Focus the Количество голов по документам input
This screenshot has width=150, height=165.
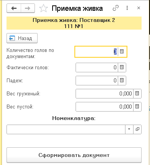[x=97, y=52]
